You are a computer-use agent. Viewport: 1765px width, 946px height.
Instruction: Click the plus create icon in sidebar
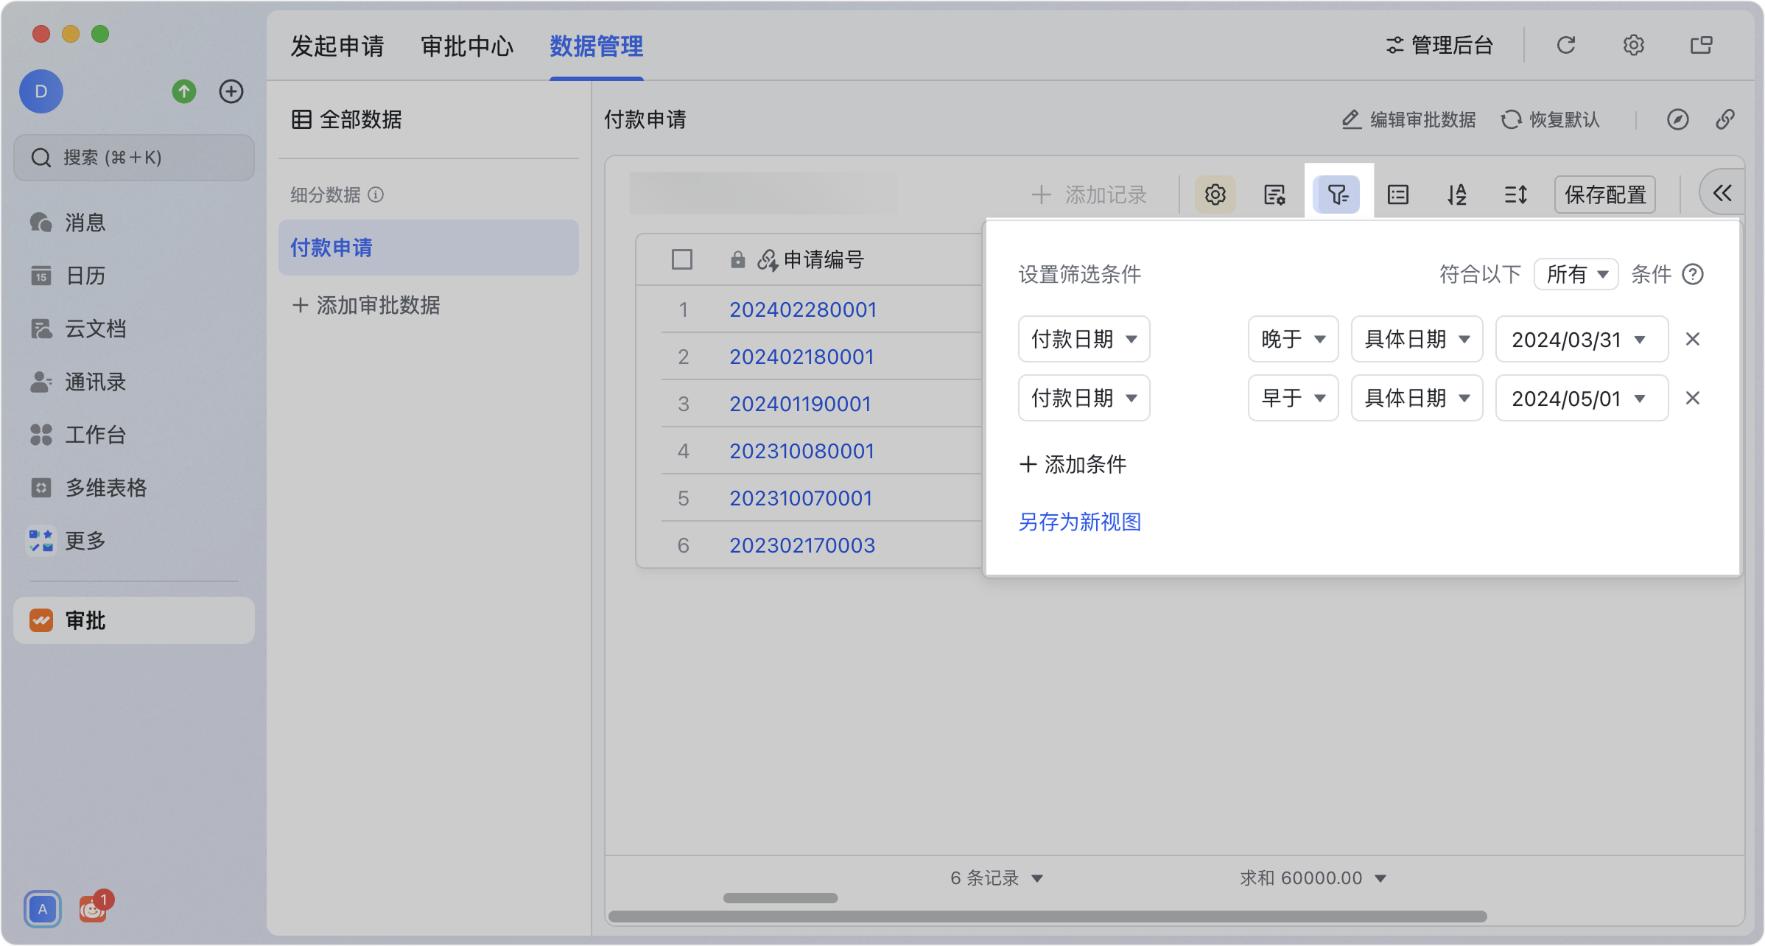231,91
